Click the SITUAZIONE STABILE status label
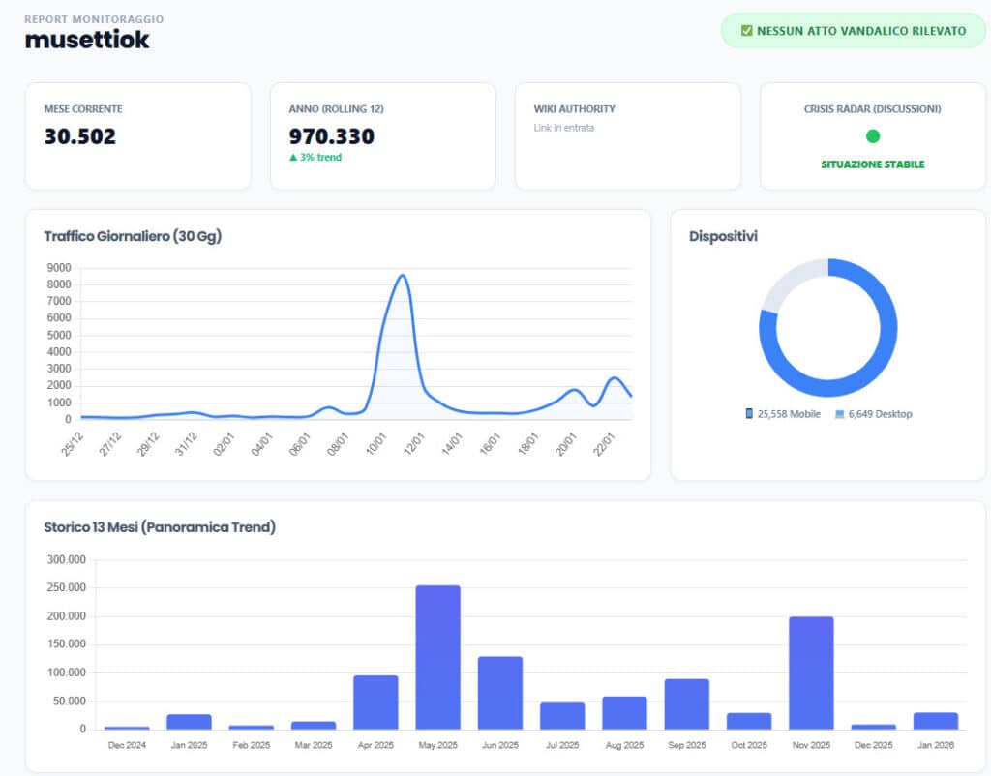 (873, 164)
